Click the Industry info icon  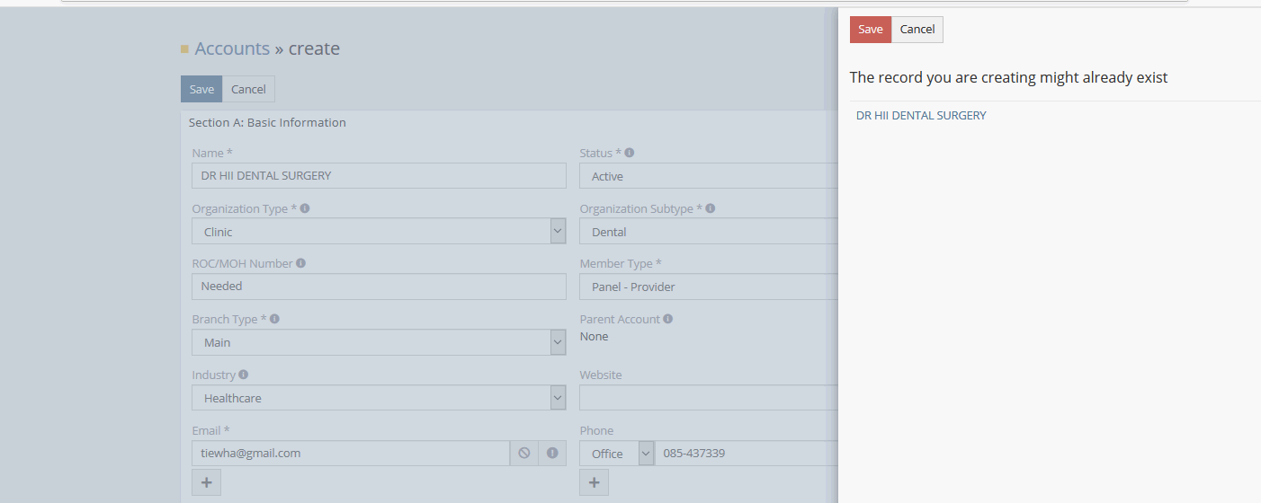[x=244, y=375]
